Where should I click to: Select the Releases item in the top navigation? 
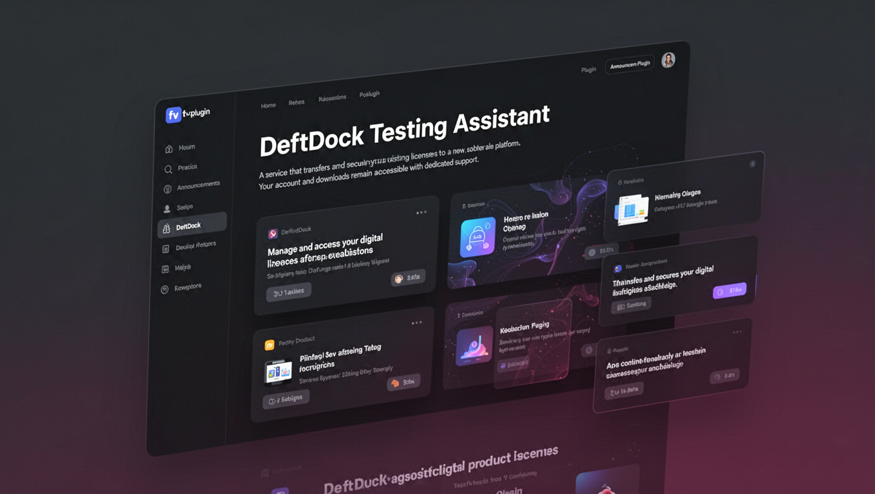click(297, 102)
